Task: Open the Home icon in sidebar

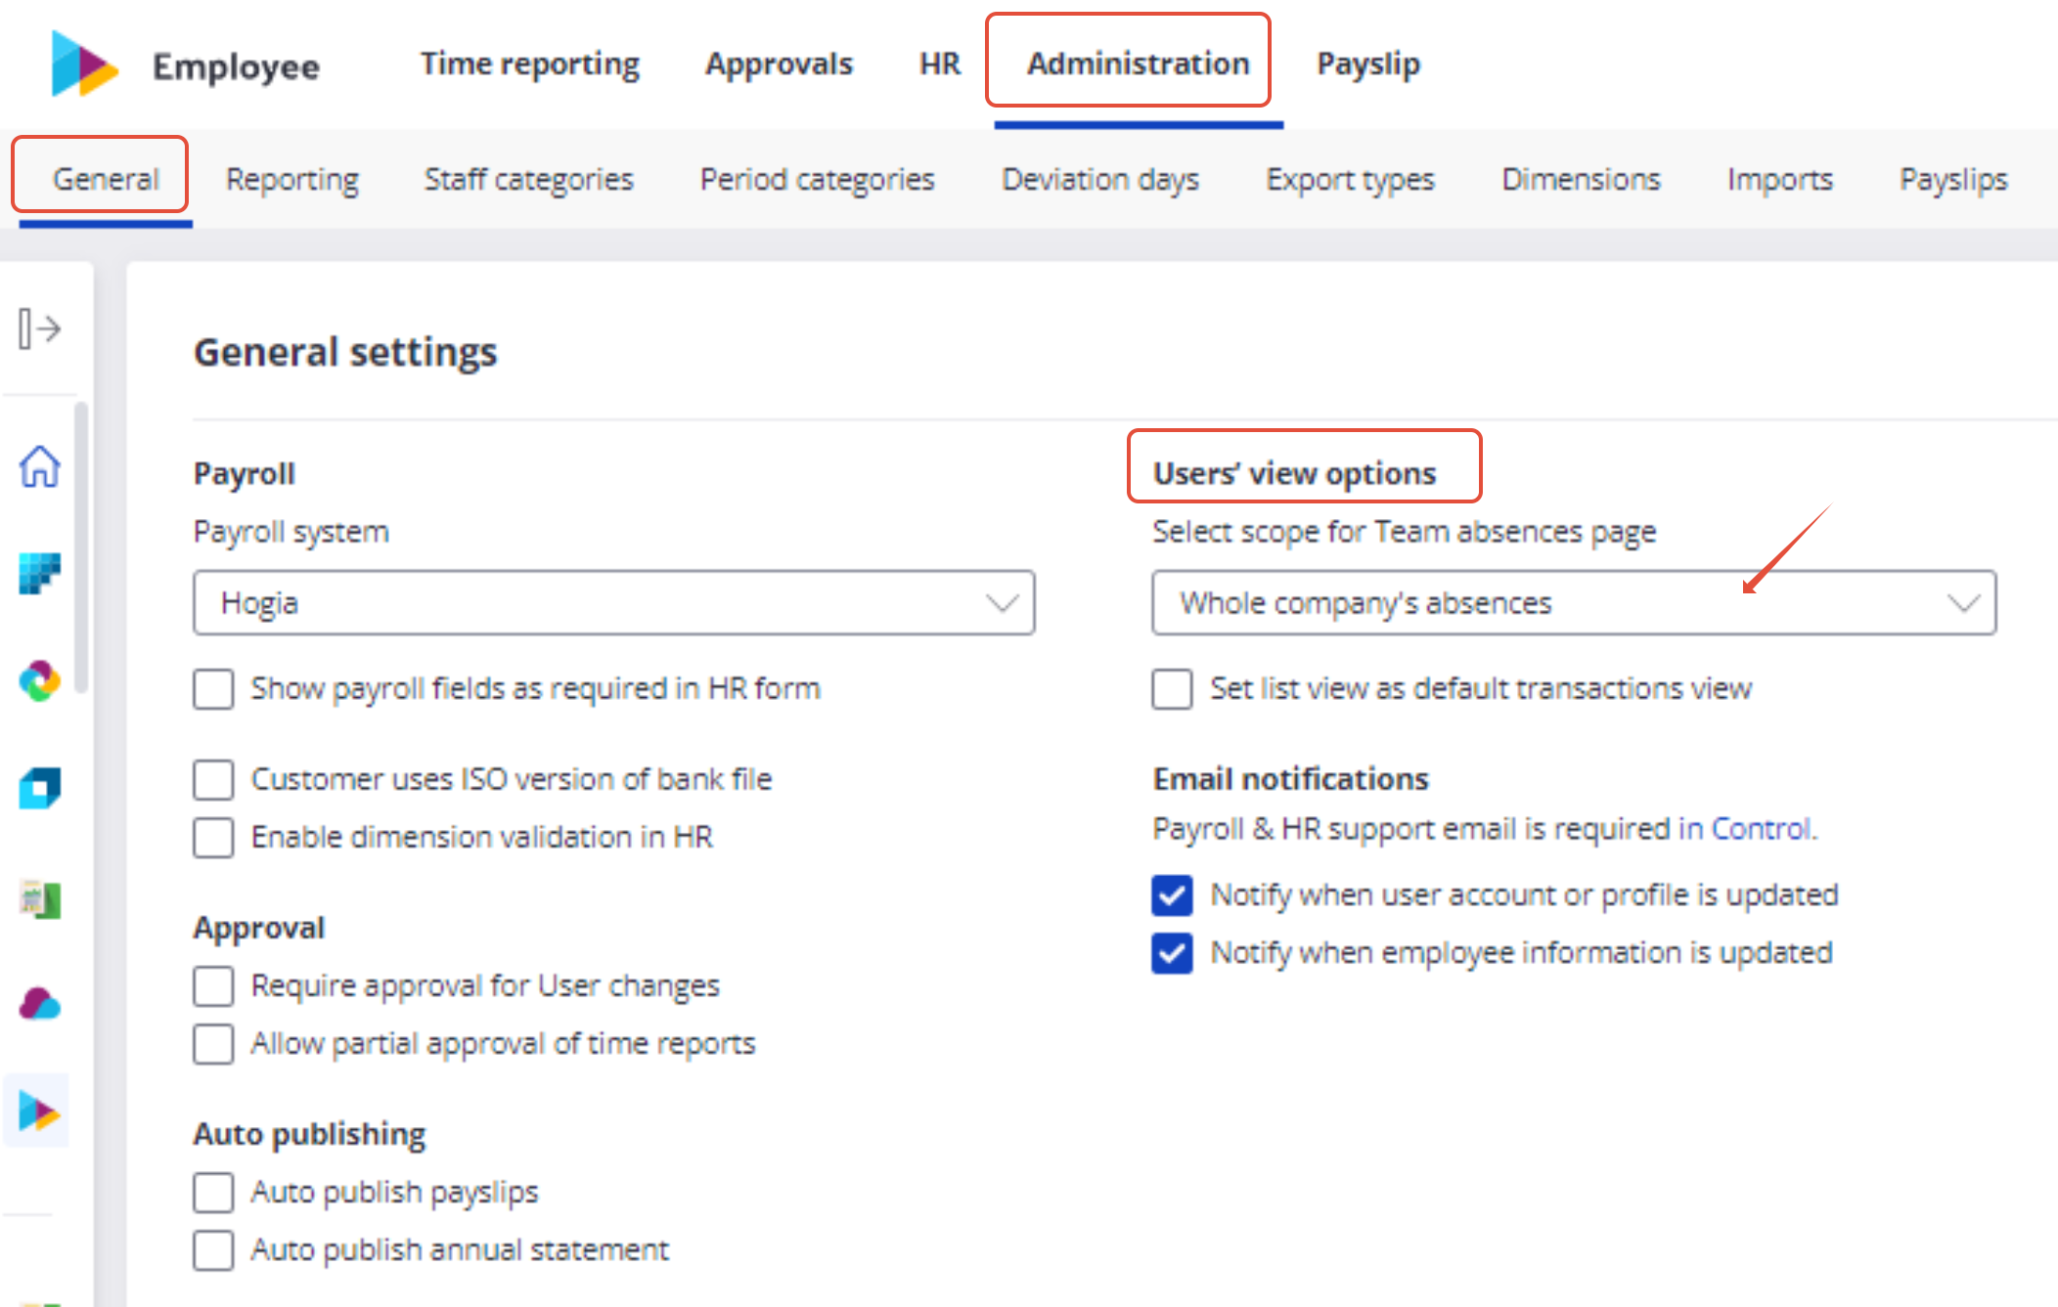Action: click(x=39, y=466)
